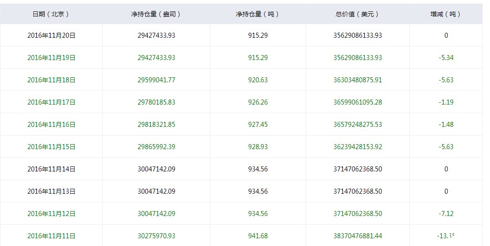The height and width of the screenshot is (246, 490).
Task: Select the tonnage value 927.45
Action: (258, 125)
